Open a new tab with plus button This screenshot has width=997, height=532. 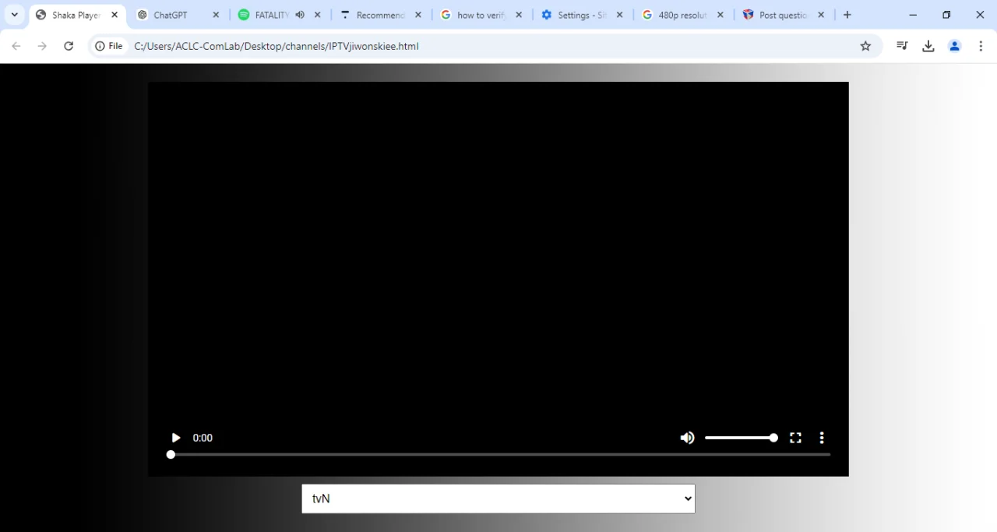click(847, 15)
